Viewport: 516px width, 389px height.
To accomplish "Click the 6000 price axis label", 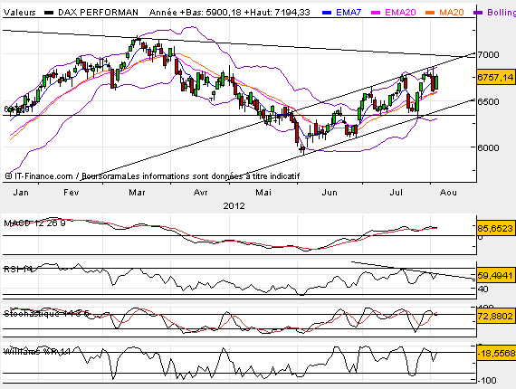I will click(488, 148).
